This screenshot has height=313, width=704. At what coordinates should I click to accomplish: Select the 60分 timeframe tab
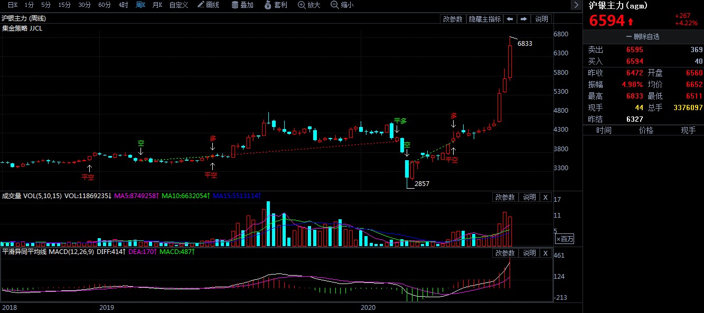click(104, 5)
